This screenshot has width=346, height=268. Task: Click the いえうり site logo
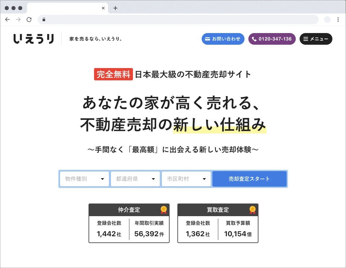tap(34, 39)
